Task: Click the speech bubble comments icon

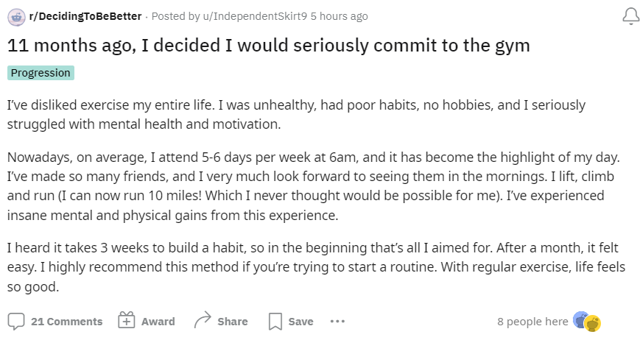Action: tap(16, 322)
